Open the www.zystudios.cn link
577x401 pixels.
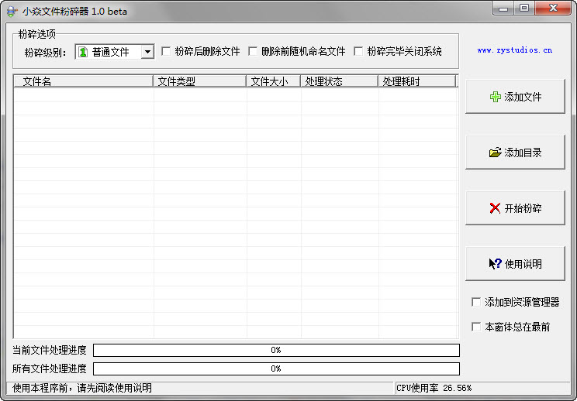pos(515,50)
